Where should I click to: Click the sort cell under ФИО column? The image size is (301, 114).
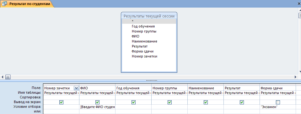tap(97, 97)
